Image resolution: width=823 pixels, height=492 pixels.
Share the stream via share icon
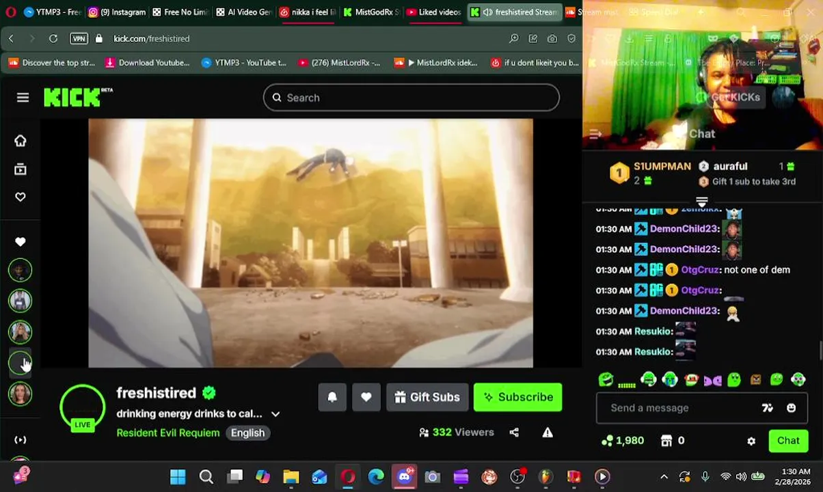(x=514, y=433)
